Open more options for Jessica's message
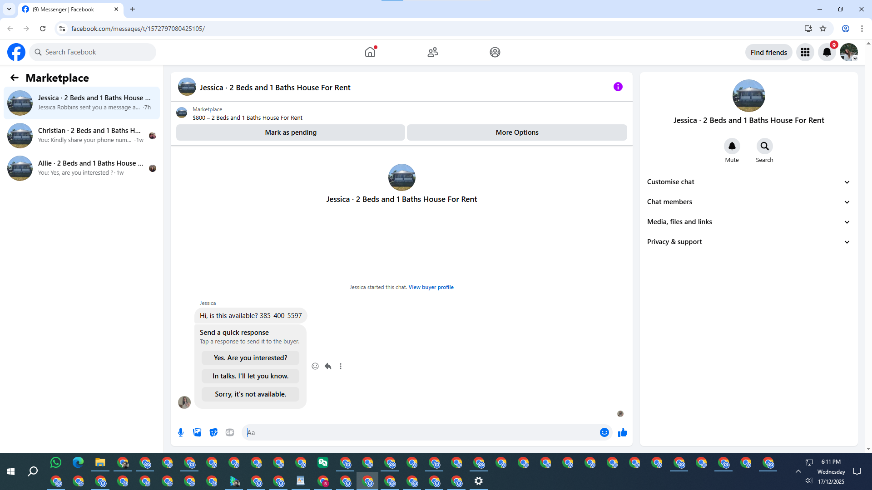Image resolution: width=872 pixels, height=490 pixels. [341, 366]
